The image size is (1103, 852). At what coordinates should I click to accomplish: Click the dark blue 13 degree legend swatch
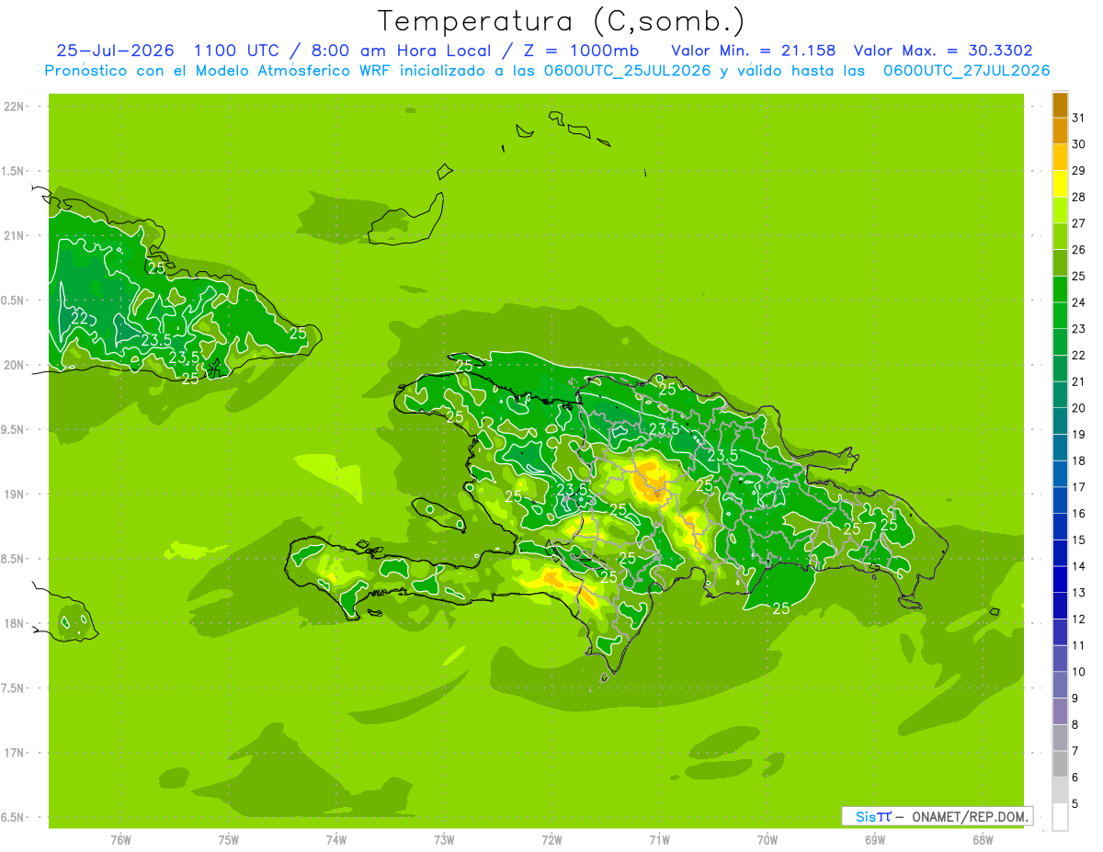pos(1060,580)
